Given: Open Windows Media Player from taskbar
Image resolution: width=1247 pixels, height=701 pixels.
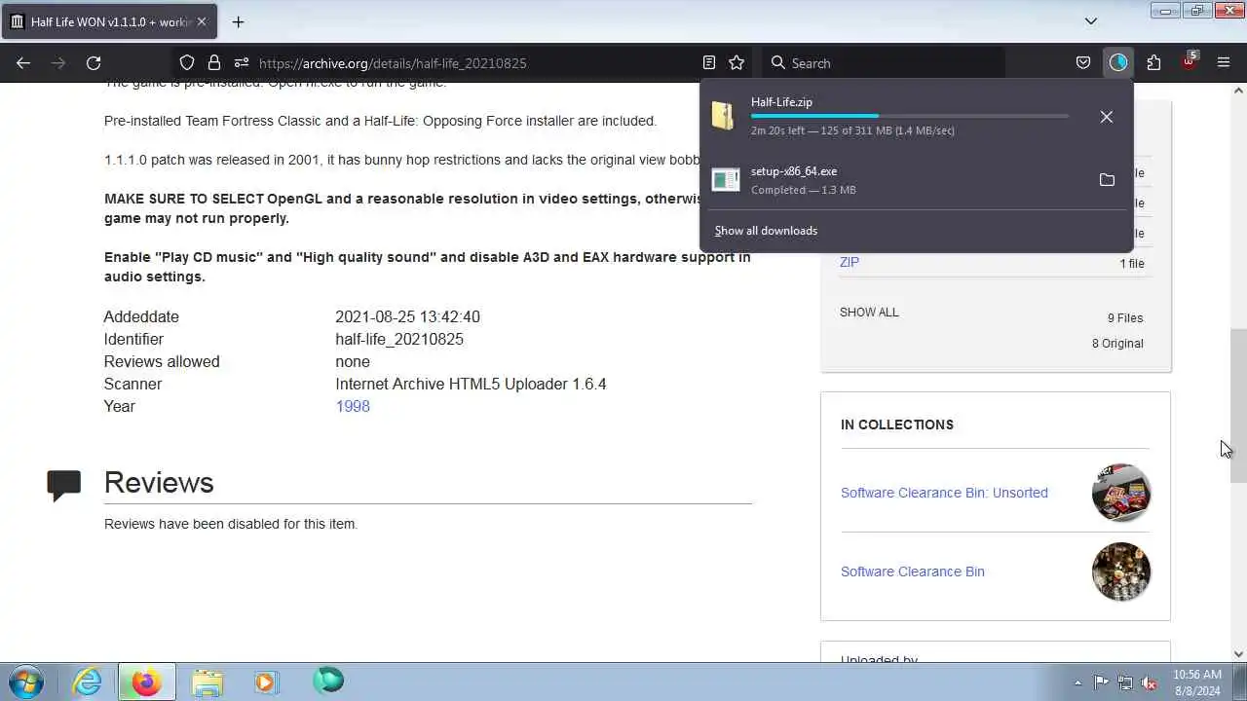Looking at the screenshot, I should [x=266, y=682].
